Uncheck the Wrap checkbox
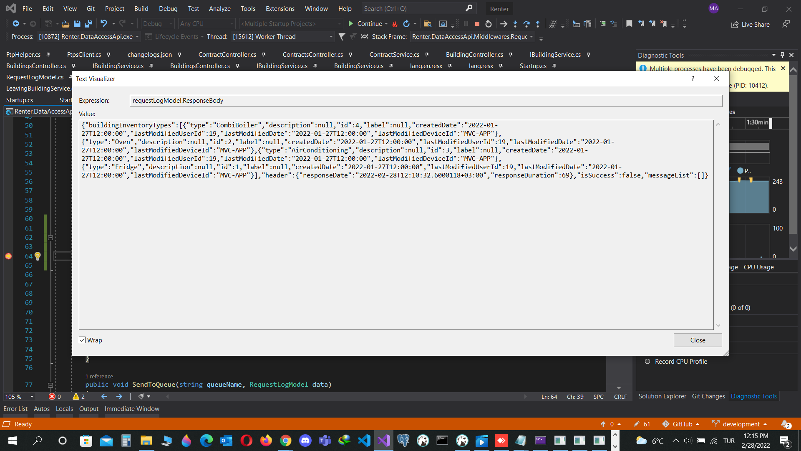 pyautogui.click(x=82, y=340)
